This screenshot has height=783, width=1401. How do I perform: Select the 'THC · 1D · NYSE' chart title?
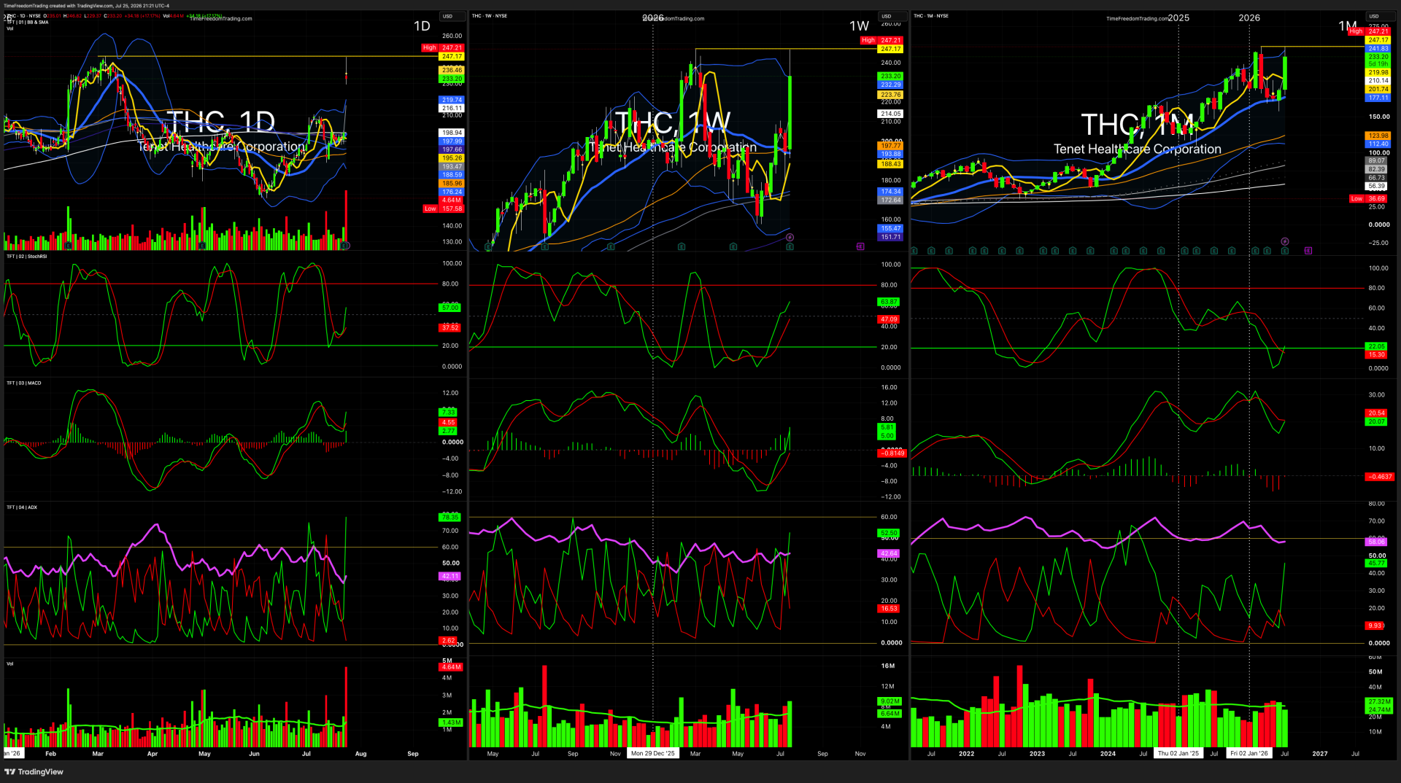point(24,15)
